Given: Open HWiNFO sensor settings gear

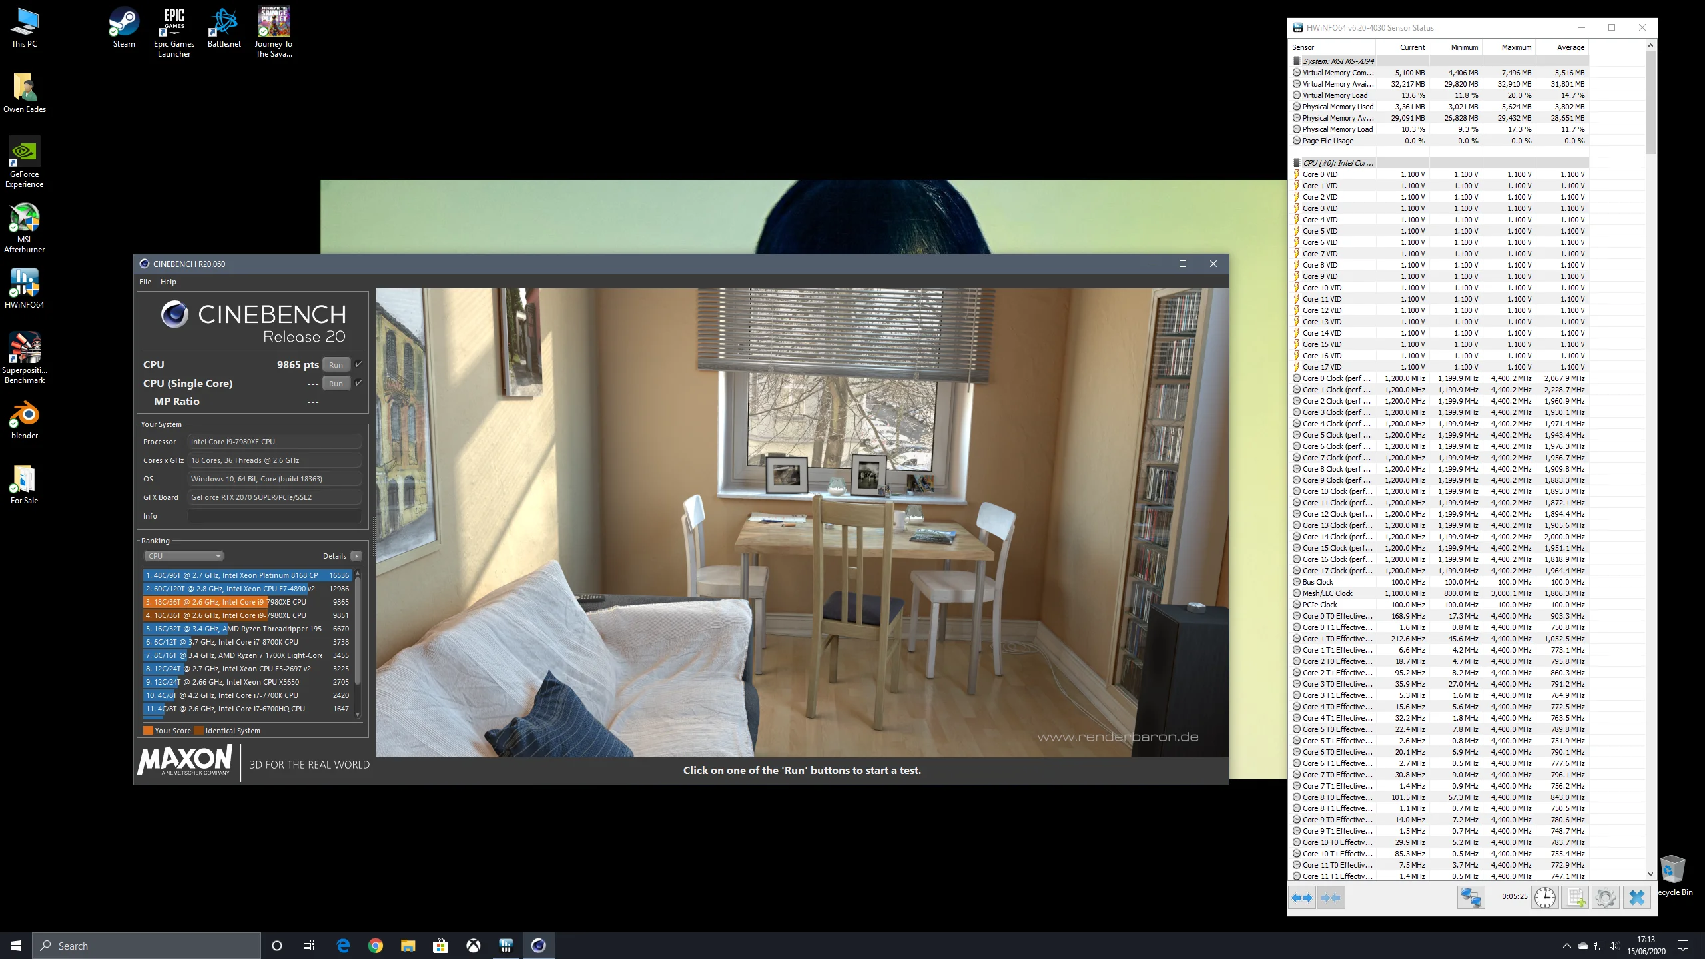Looking at the screenshot, I should pyautogui.click(x=1605, y=897).
